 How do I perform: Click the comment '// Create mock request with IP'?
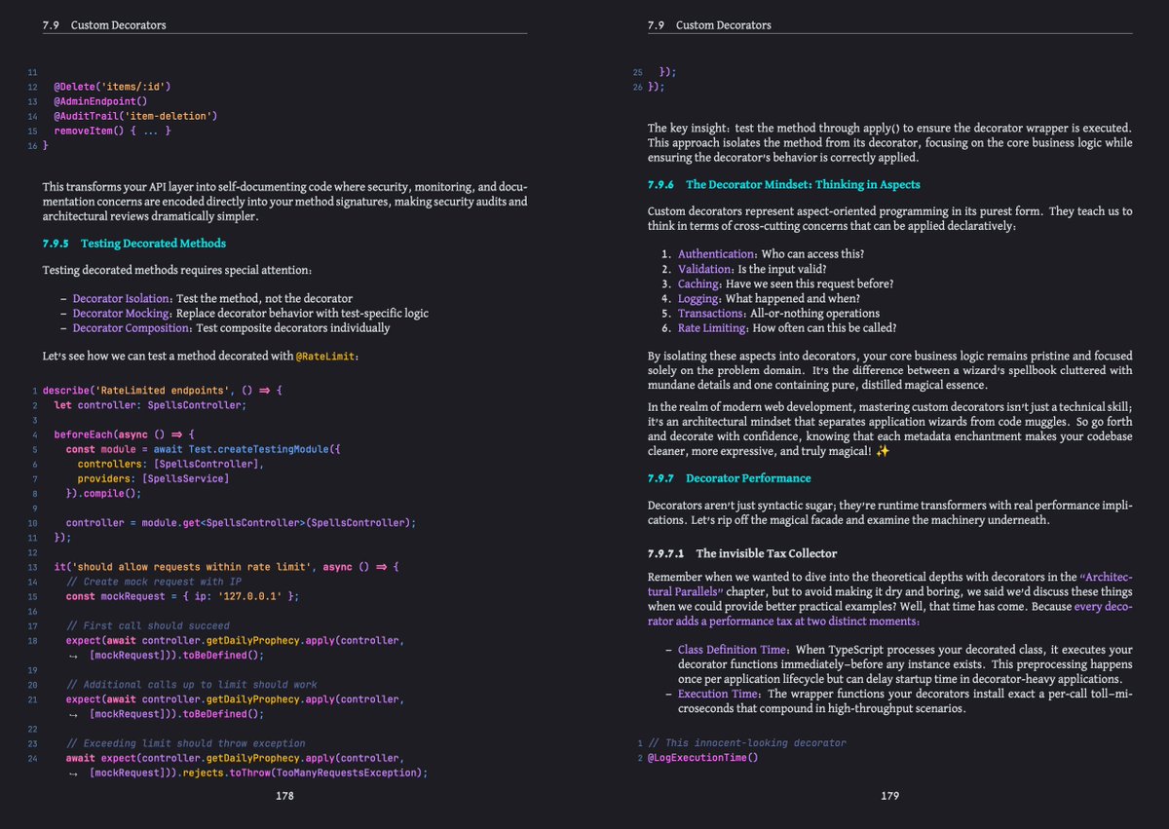point(154,582)
